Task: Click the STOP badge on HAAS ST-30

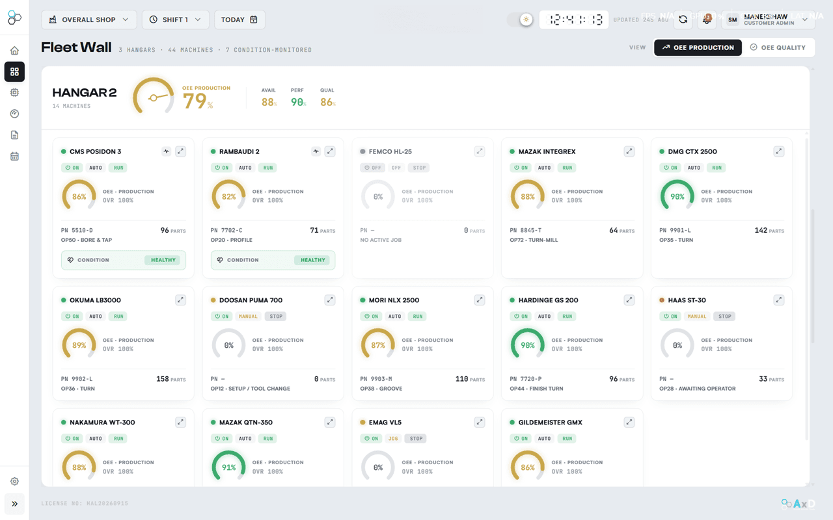Action: tap(725, 317)
